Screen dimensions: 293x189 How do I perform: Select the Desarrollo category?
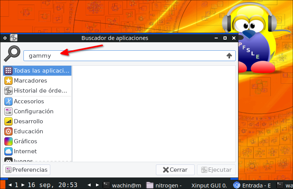37,121
